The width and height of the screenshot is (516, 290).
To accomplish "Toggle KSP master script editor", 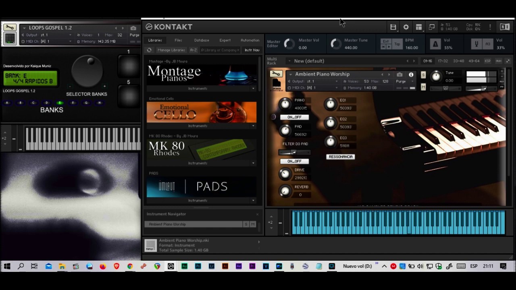I will tap(487, 61).
